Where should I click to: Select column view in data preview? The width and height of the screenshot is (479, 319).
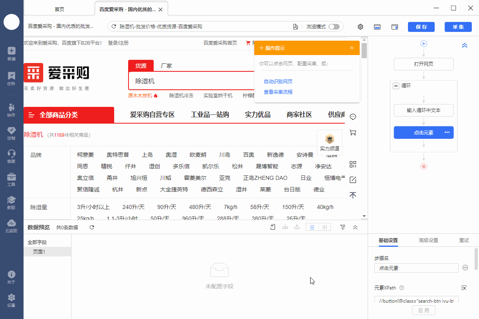point(325,227)
